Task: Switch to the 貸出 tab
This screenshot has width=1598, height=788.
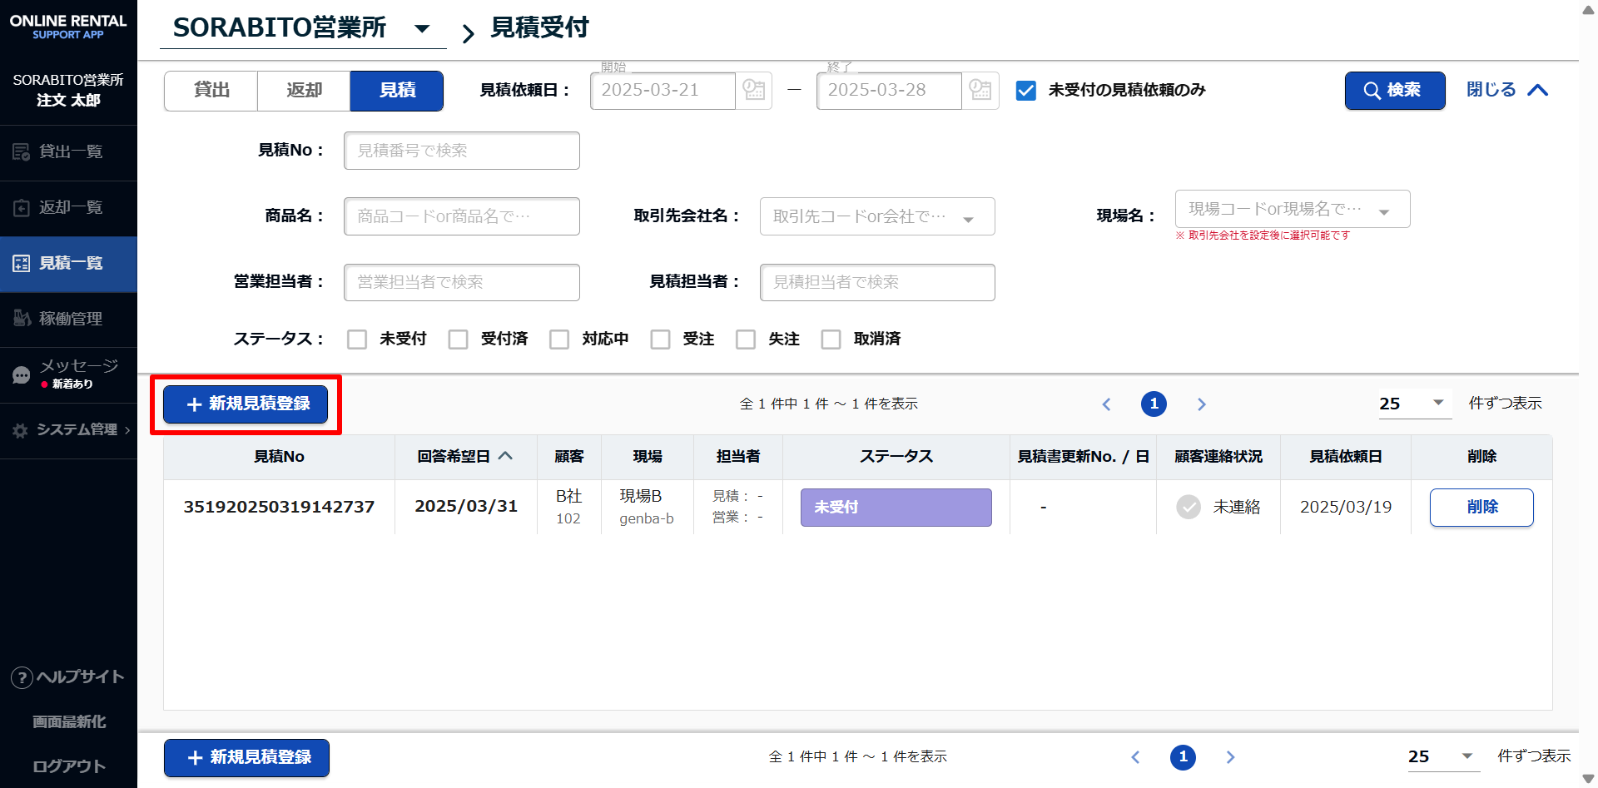Action: [211, 91]
